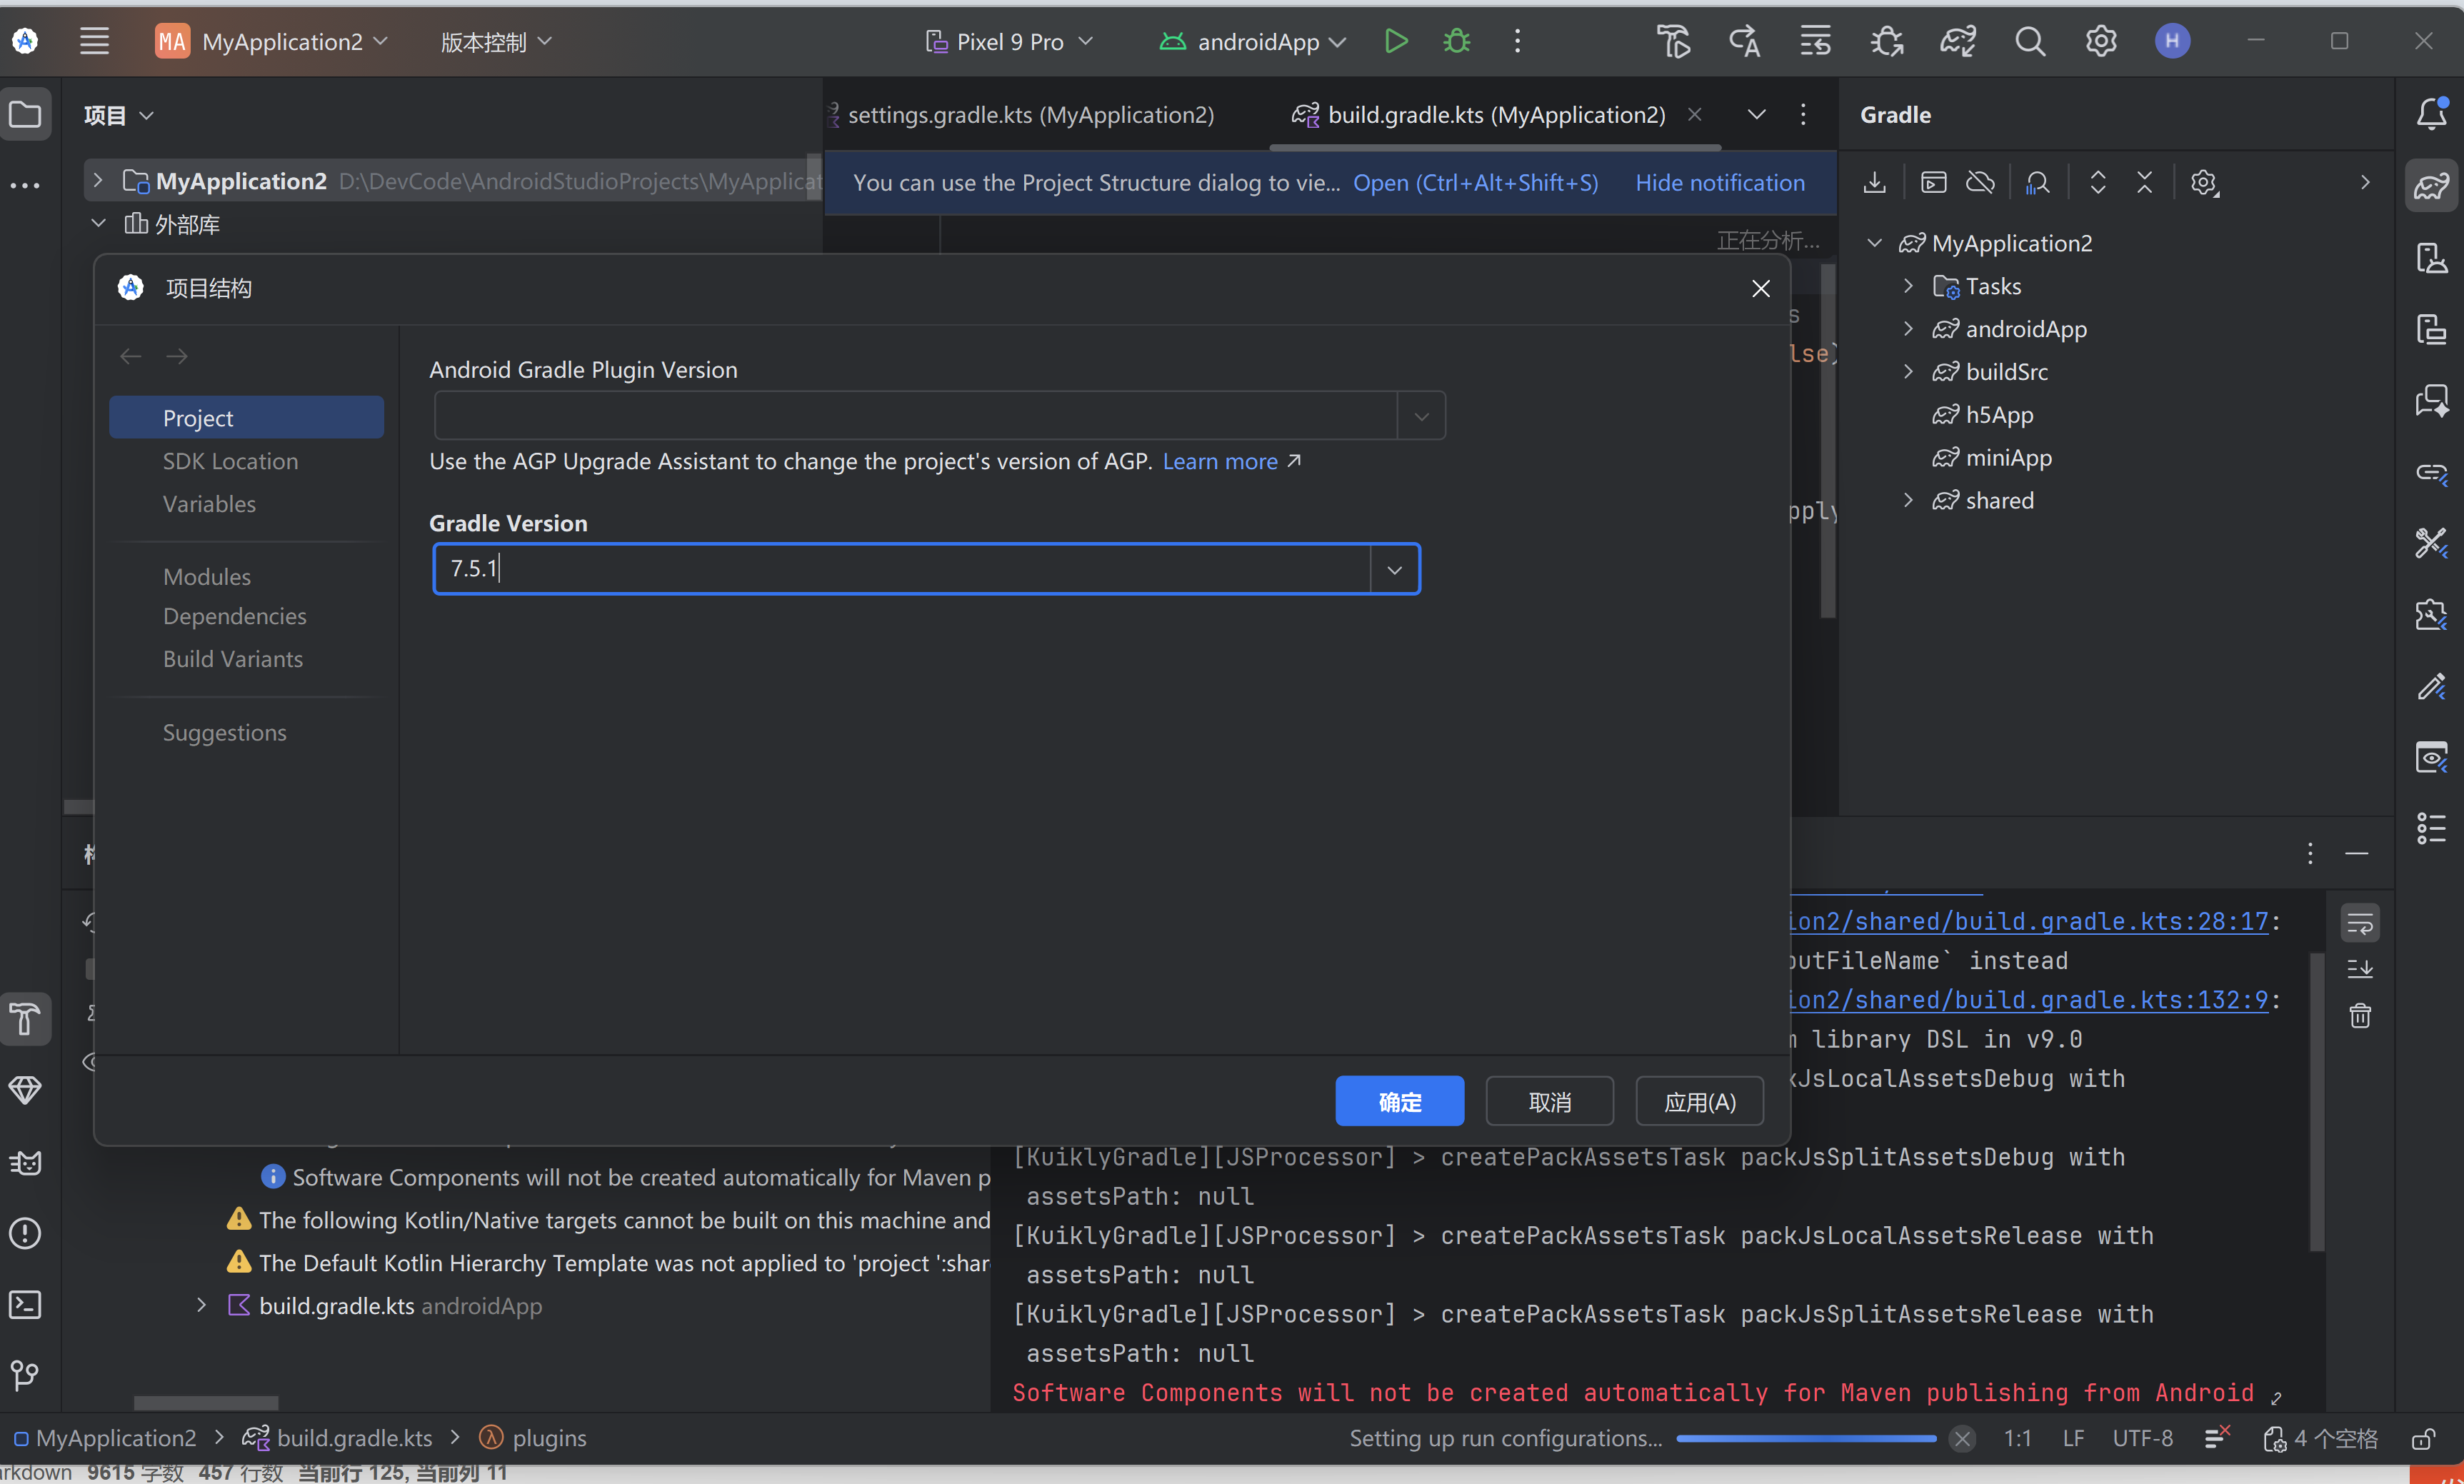Open the Pixel 9 Pro device dropdown
The width and height of the screenshot is (2464, 1484).
[1009, 41]
